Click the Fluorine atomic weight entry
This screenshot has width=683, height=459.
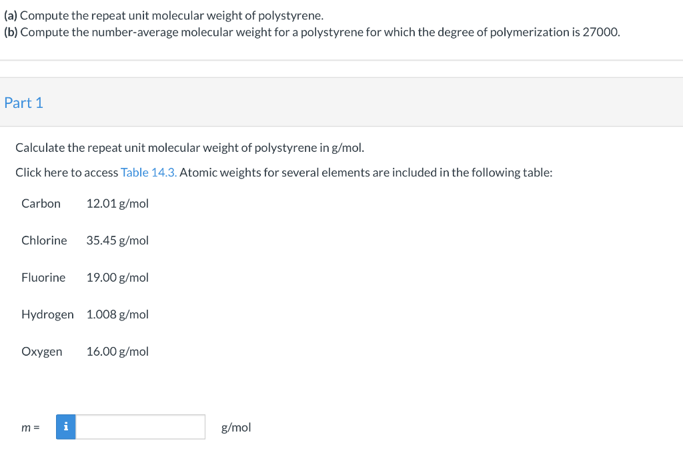tap(43, 277)
